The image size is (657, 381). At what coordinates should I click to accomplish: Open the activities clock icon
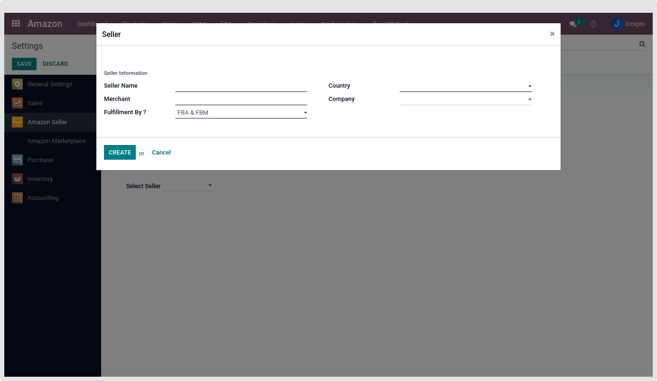[x=593, y=24]
